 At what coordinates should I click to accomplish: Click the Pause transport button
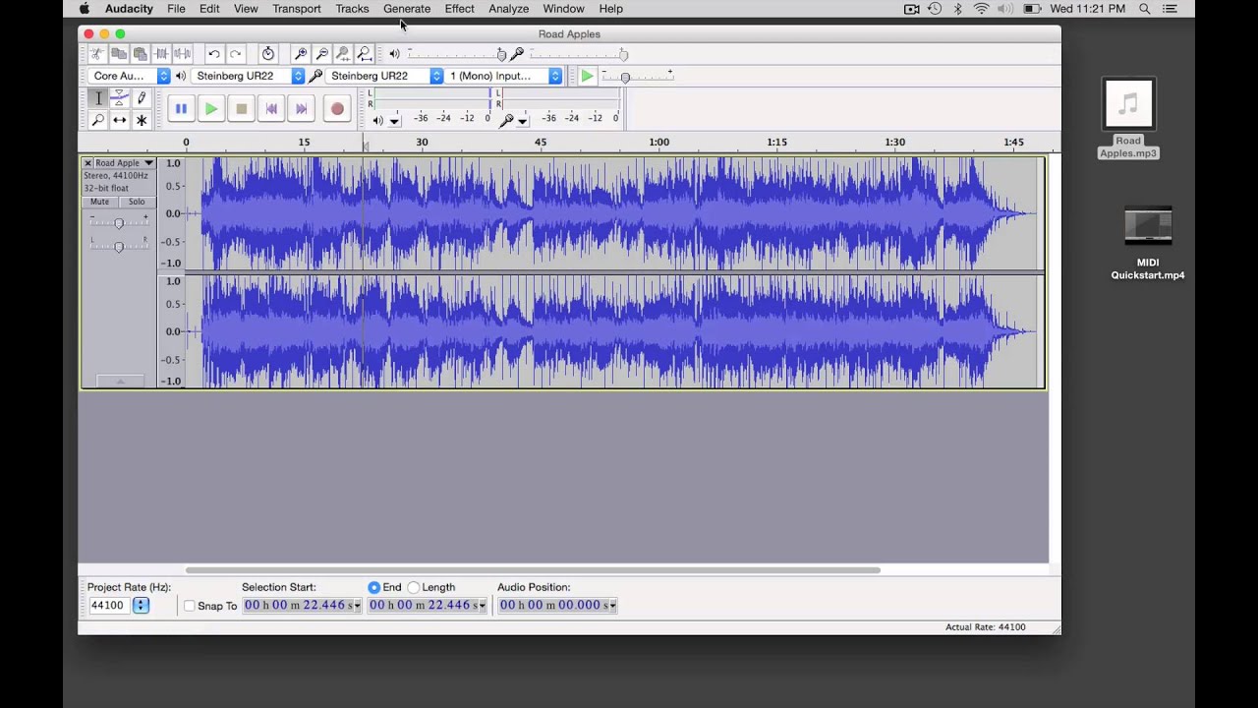pos(181,109)
